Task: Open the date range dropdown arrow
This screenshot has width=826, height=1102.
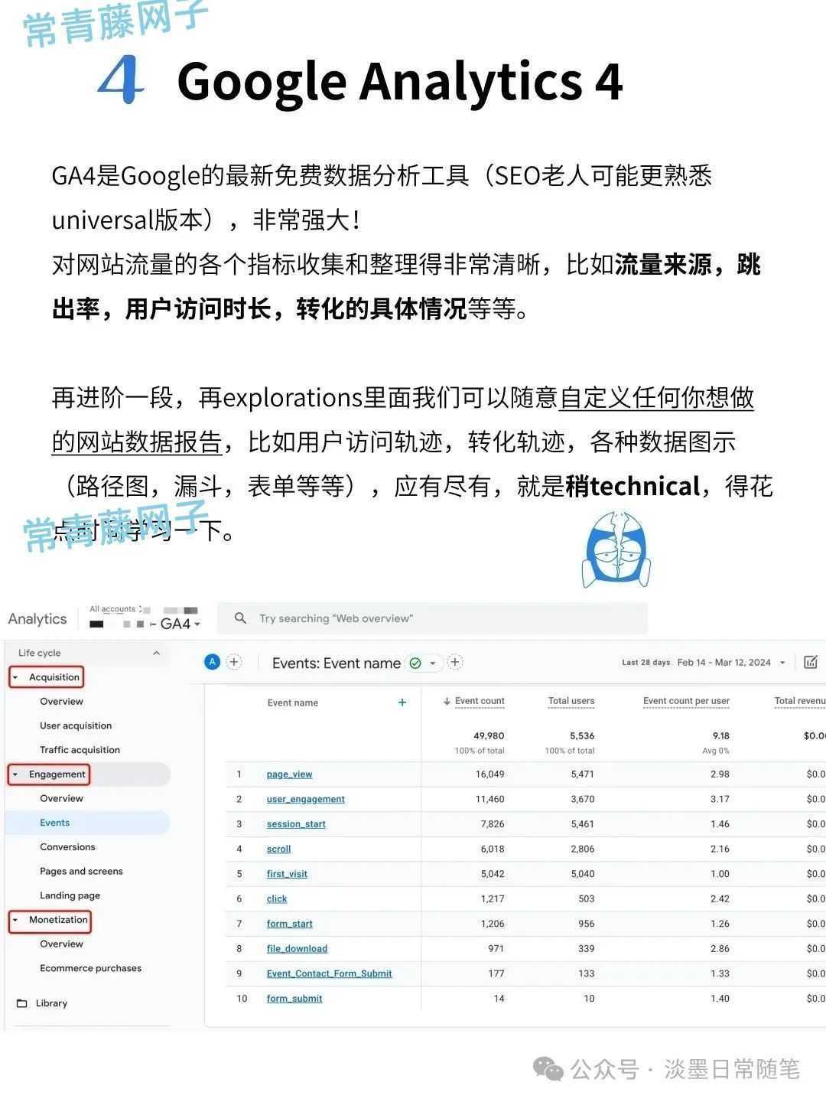Action: tap(782, 663)
